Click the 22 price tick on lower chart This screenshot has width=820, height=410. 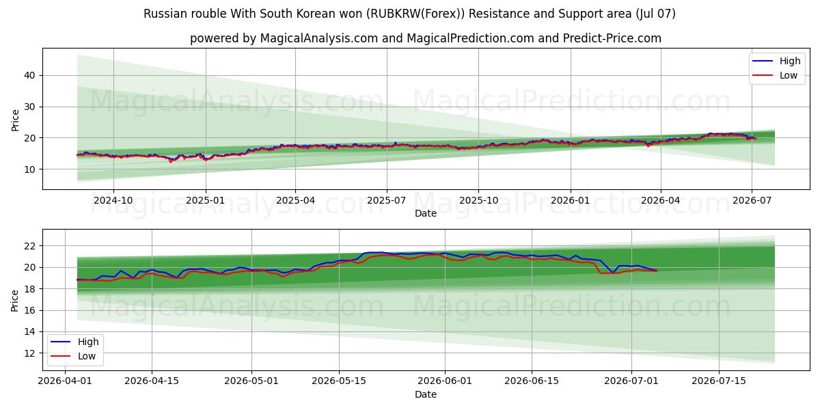tap(31, 245)
